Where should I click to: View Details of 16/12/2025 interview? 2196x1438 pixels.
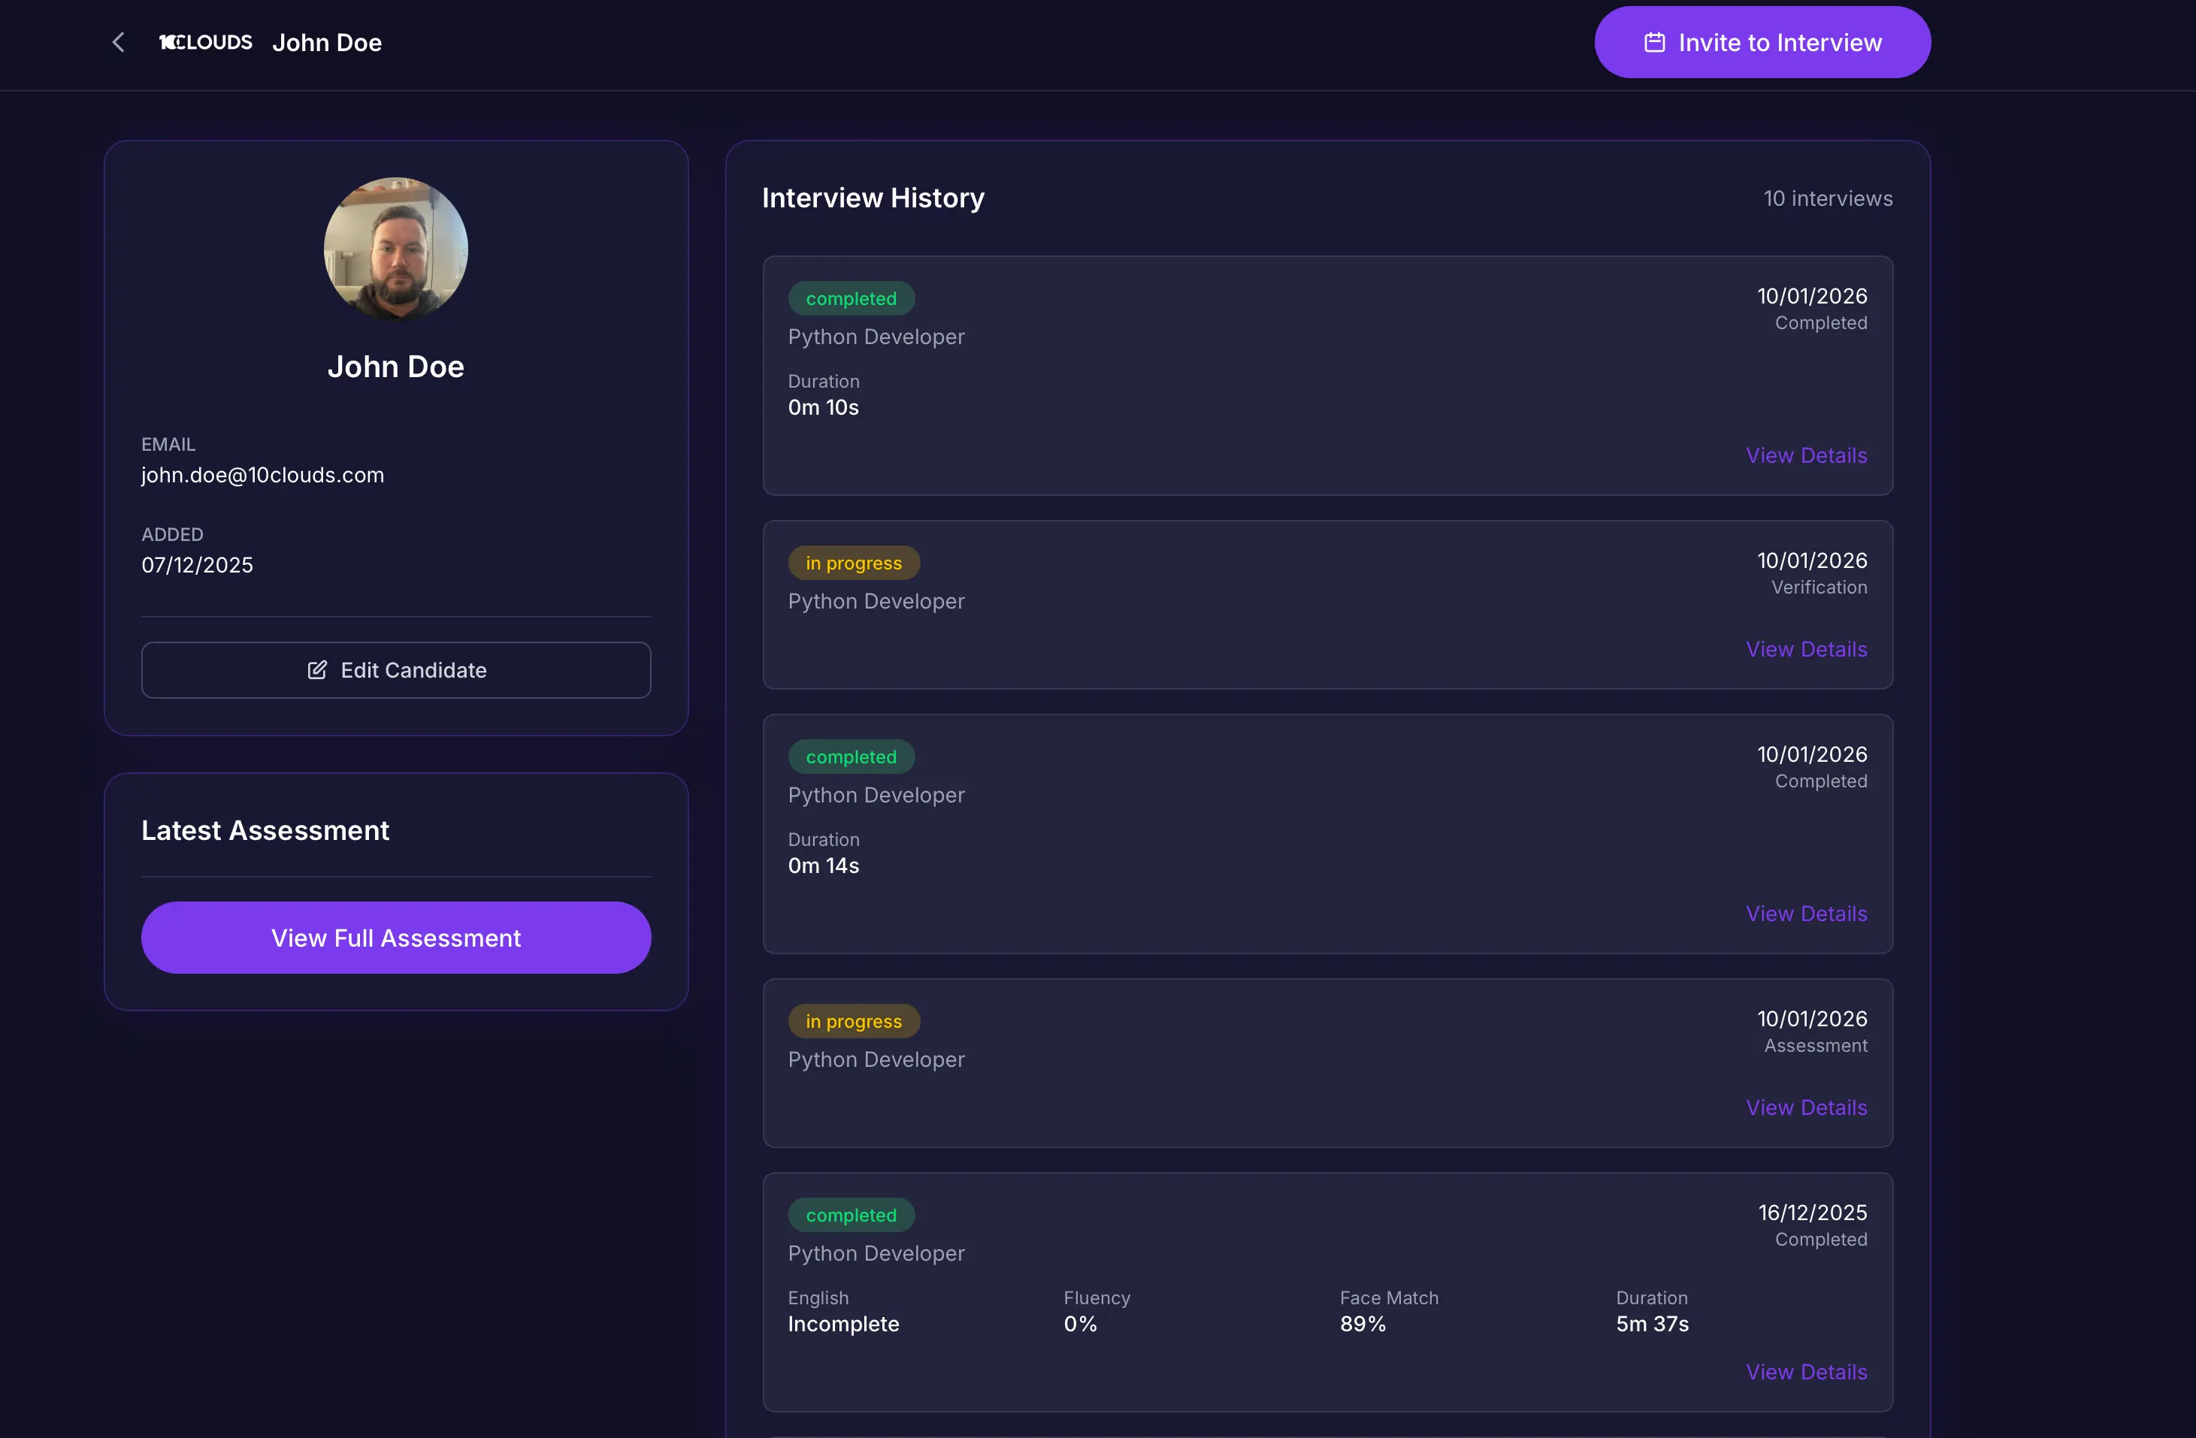pyautogui.click(x=1806, y=1373)
